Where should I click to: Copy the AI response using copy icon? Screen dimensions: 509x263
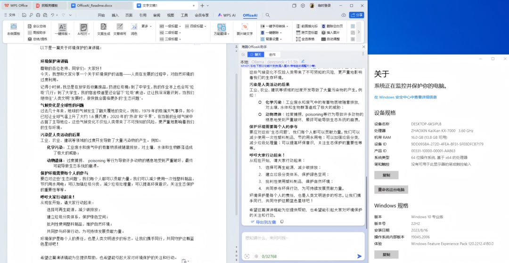[282, 222]
